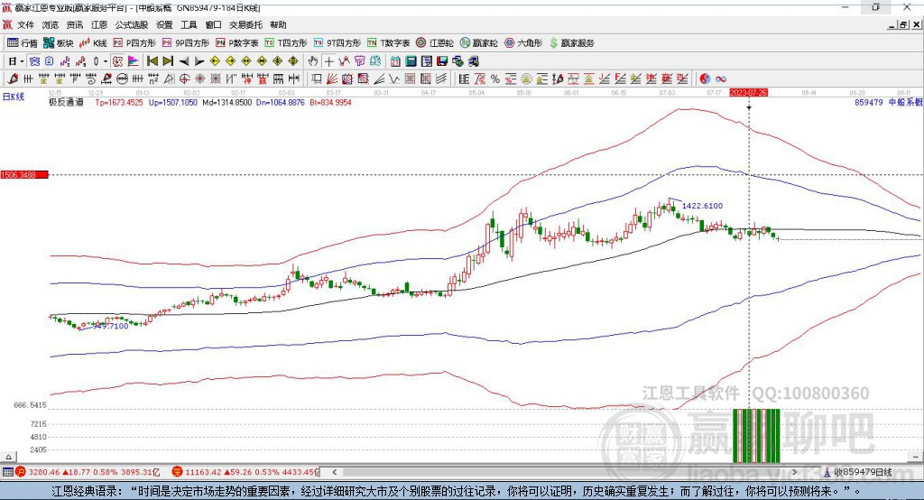924x500 pixels.
Task: Open the P四方形 tool
Action: (x=134, y=43)
